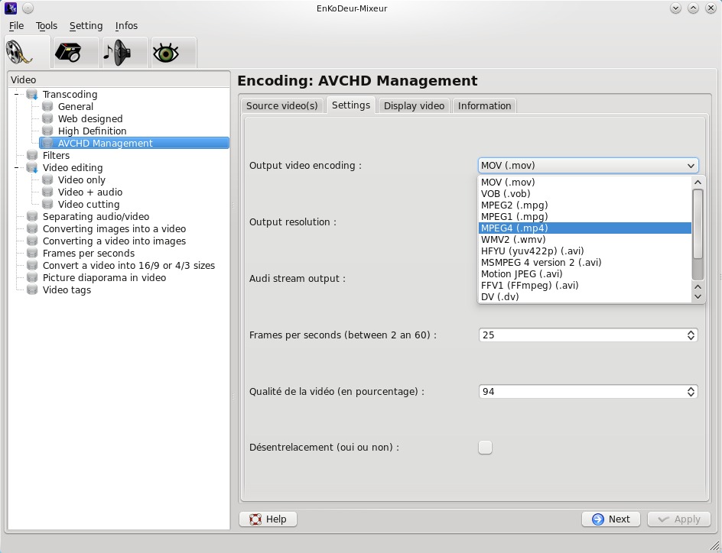Click the Converting images into a video icon
Screen dimensions: 722x553
tap(32, 229)
